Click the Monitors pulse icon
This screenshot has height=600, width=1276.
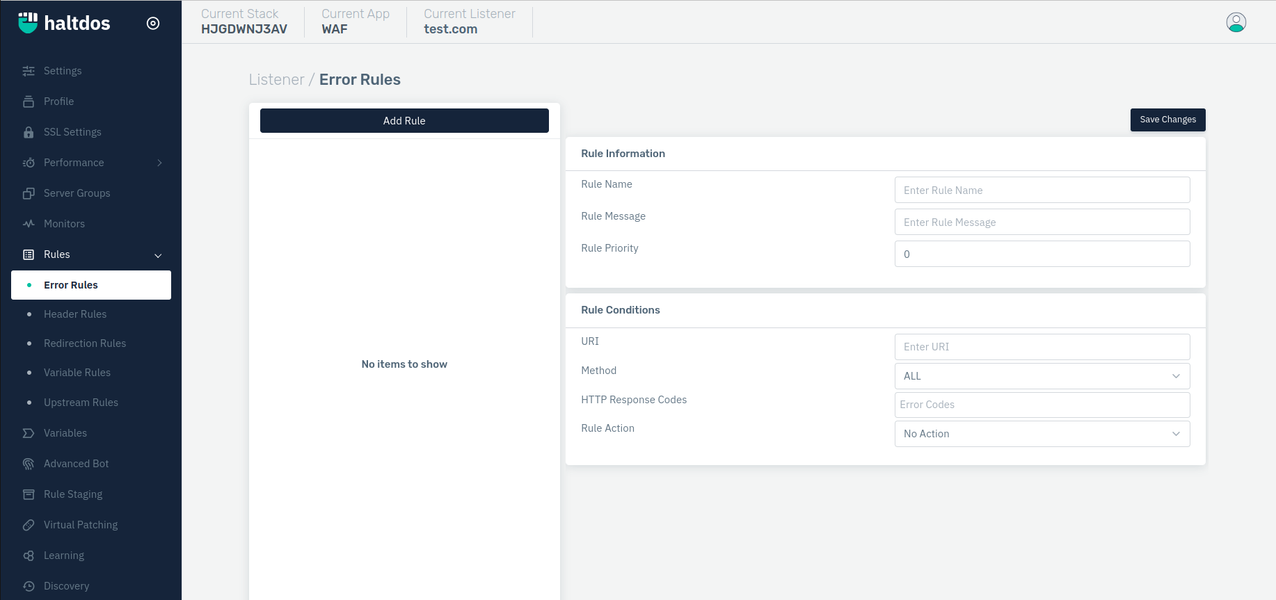point(29,224)
